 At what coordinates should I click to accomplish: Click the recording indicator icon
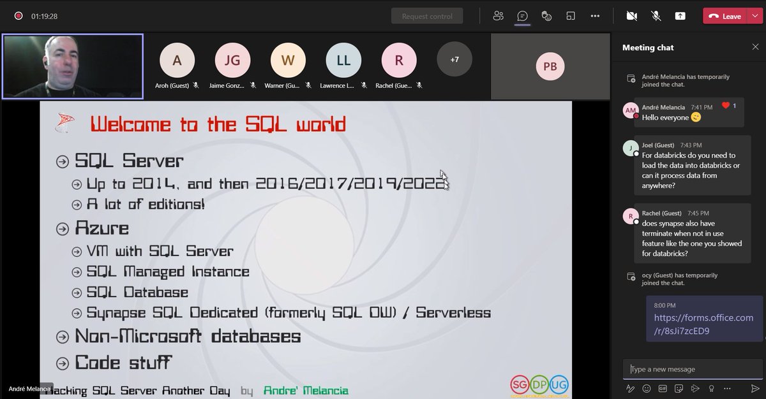pyautogui.click(x=19, y=16)
